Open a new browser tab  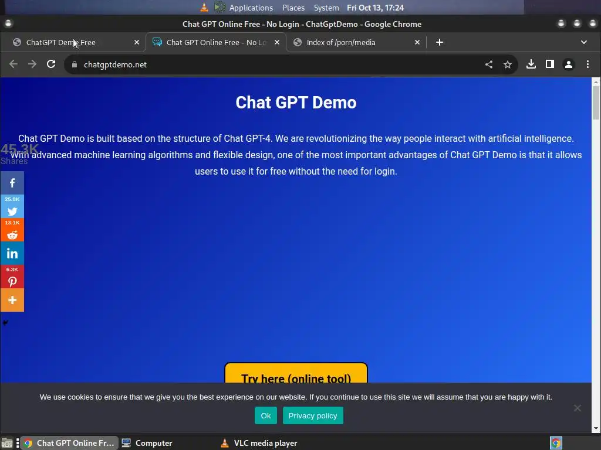(x=439, y=42)
